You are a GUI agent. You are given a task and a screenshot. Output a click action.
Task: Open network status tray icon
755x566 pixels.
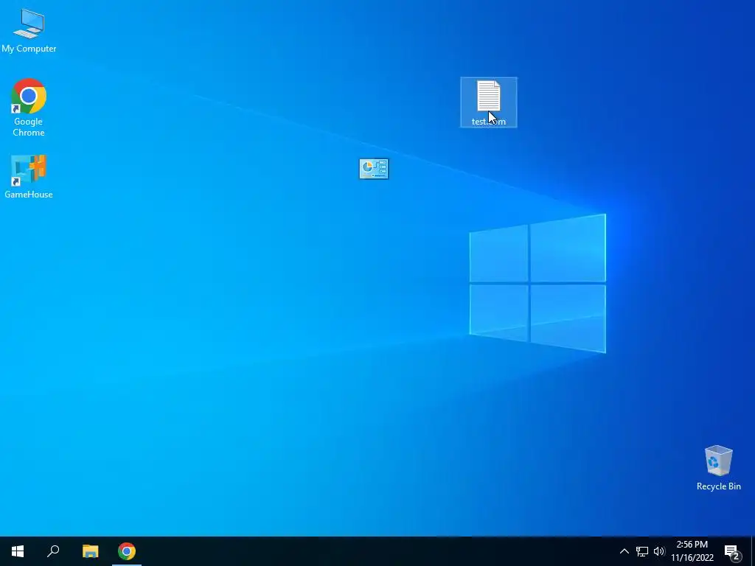point(642,551)
